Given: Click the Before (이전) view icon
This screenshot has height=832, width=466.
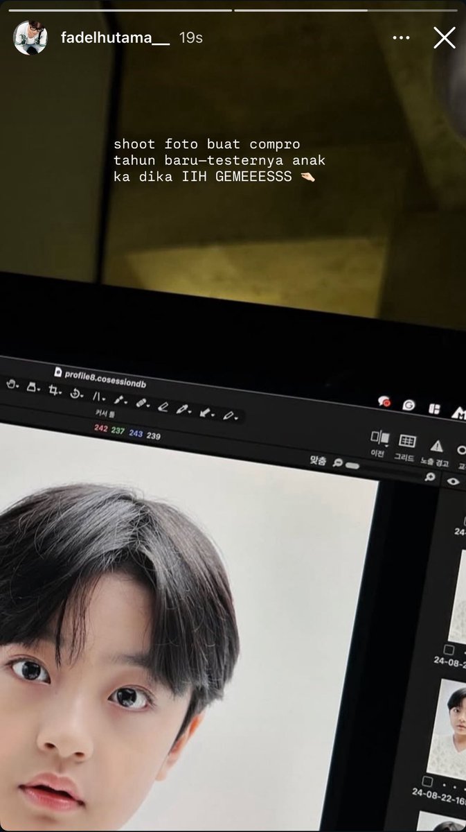Looking at the screenshot, I should 379,437.
